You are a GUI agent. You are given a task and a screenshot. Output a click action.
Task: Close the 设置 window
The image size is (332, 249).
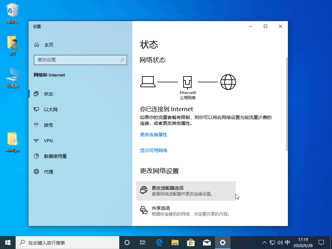point(280,26)
